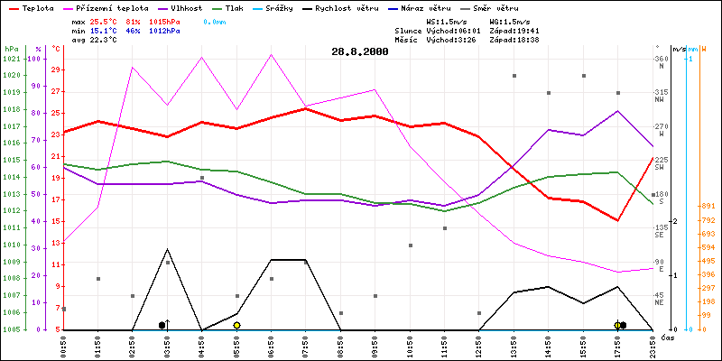722x361 pixels.
Task: Click the 23:50 time label on x-axis
Action: coord(653,345)
